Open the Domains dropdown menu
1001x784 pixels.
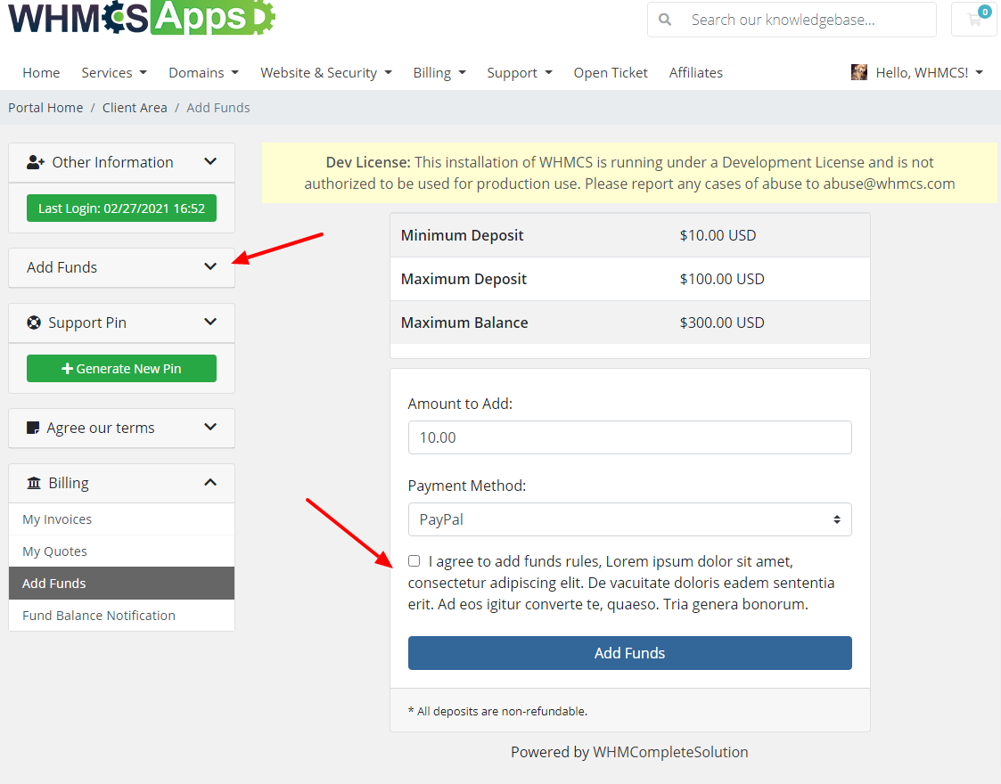pos(203,73)
